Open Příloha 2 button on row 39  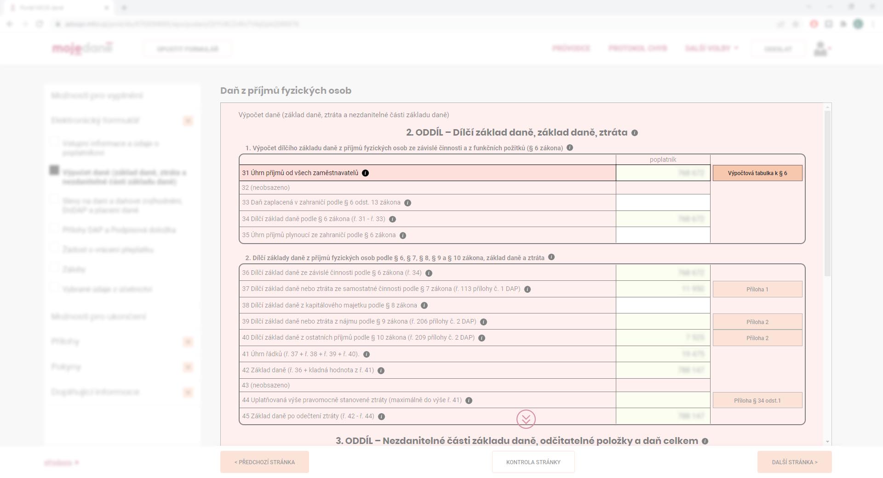pos(757,322)
